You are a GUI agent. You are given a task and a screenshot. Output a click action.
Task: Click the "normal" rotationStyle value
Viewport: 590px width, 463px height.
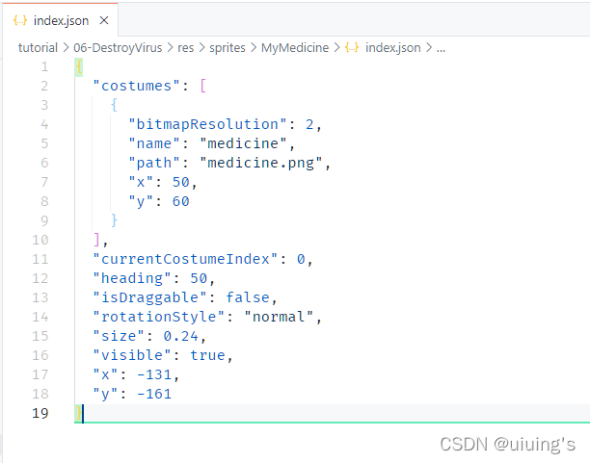pyautogui.click(x=278, y=317)
